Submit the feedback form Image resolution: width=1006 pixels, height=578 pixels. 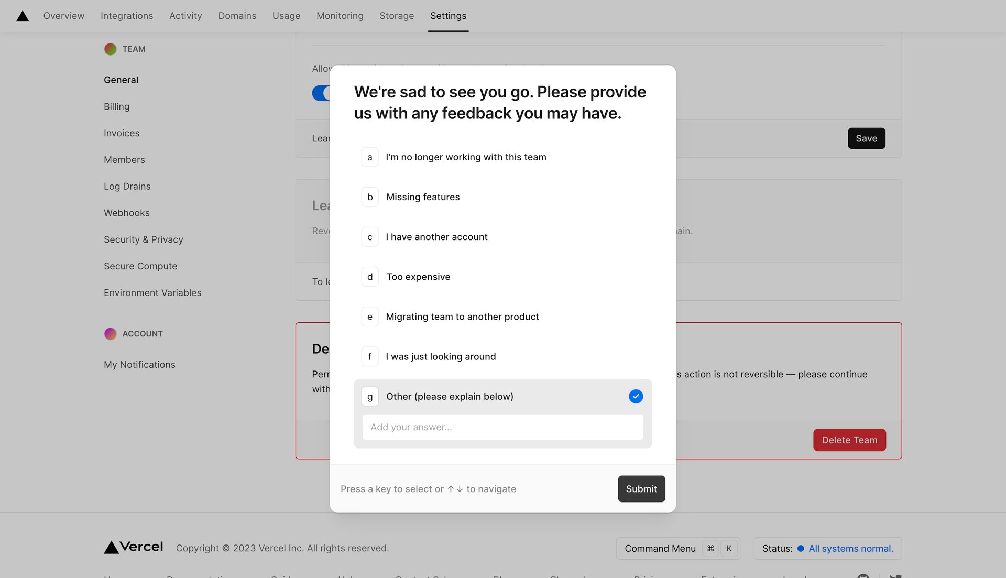click(x=641, y=488)
